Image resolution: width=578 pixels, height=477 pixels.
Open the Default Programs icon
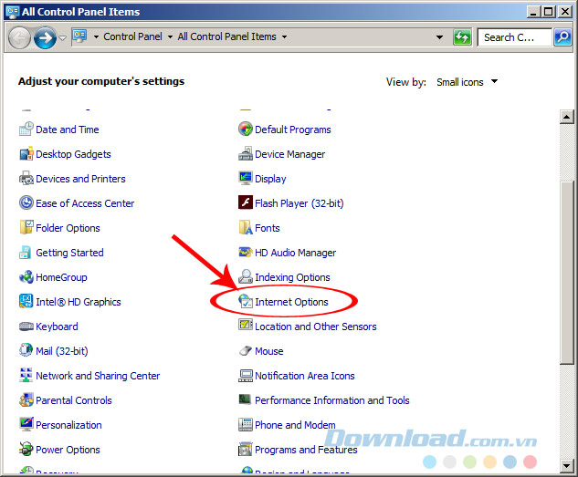(246, 130)
